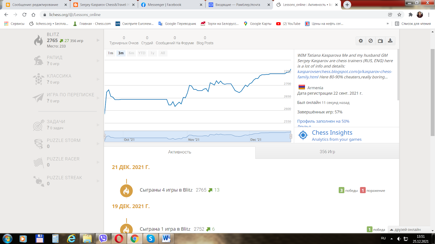Click the block user circle-slash icon
This screenshot has width=435, height=244.
pos(371,41)
